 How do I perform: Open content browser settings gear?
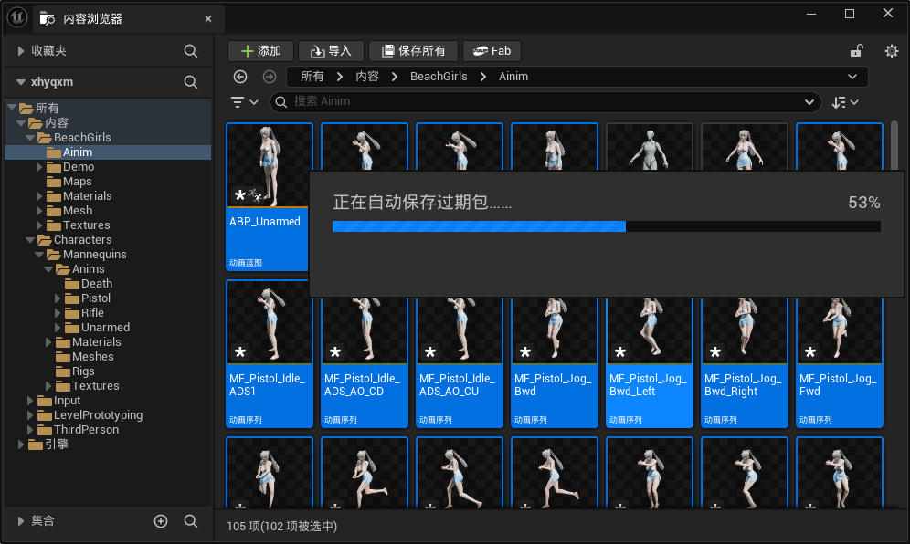tap(892, 51)
